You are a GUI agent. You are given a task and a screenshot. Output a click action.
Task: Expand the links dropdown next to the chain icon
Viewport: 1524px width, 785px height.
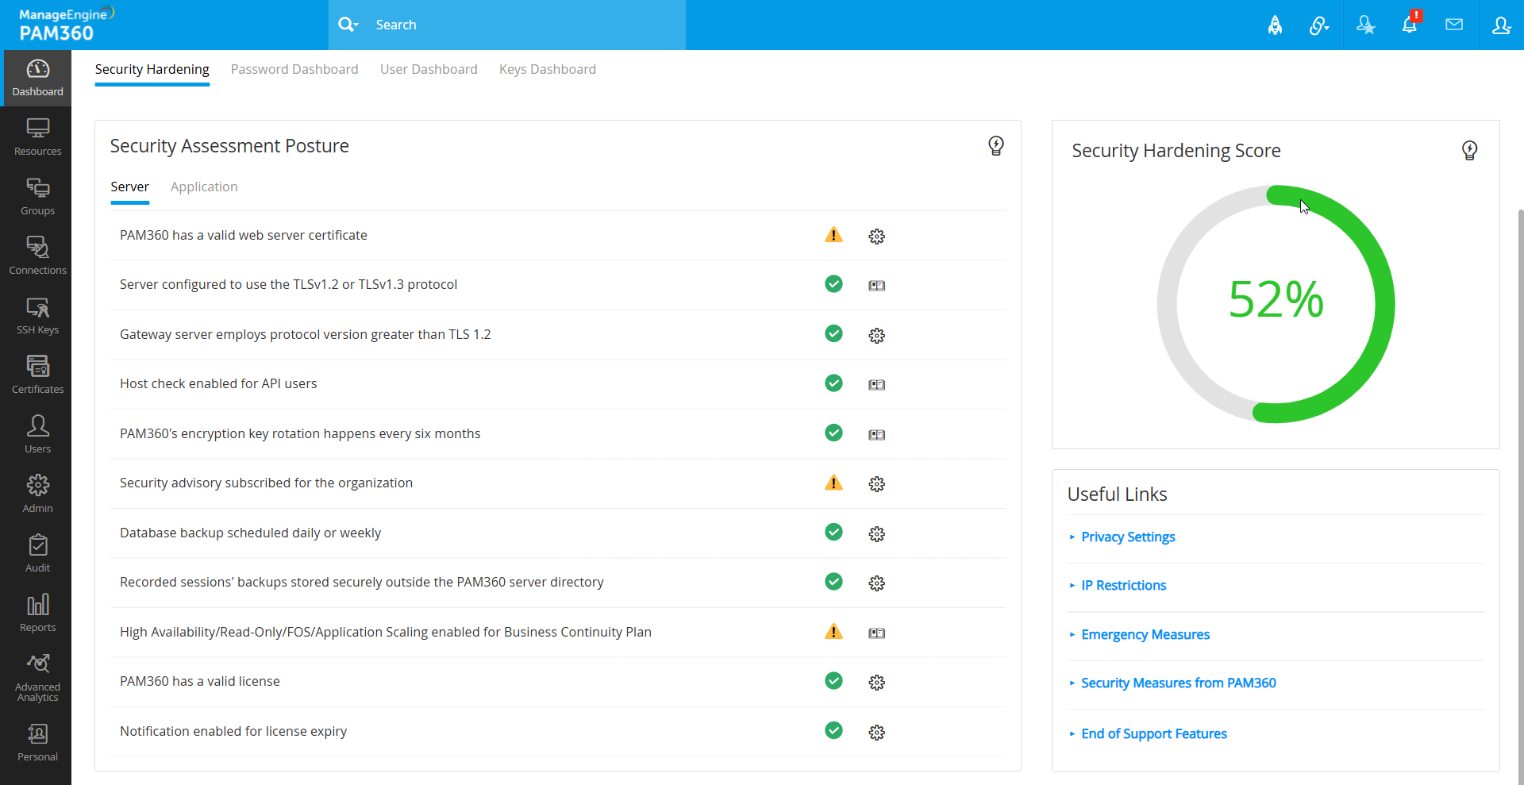pyautogui.click(x=1320, y=25)
